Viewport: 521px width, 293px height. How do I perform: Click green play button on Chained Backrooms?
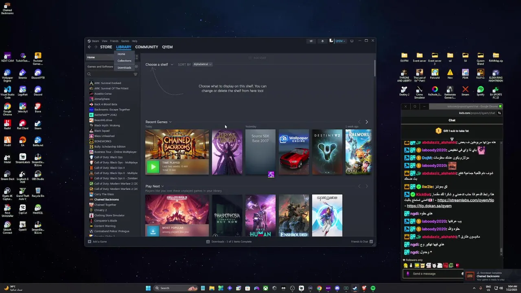[153, 166]
